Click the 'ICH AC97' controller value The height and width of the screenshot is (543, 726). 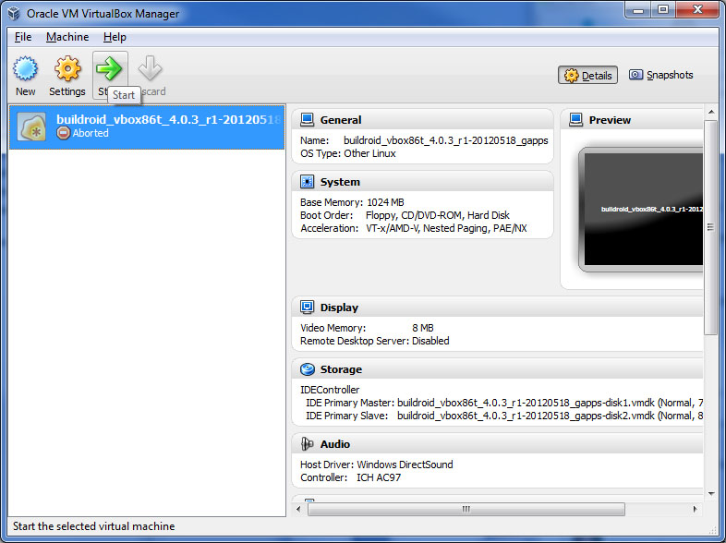tap(379, 477)
